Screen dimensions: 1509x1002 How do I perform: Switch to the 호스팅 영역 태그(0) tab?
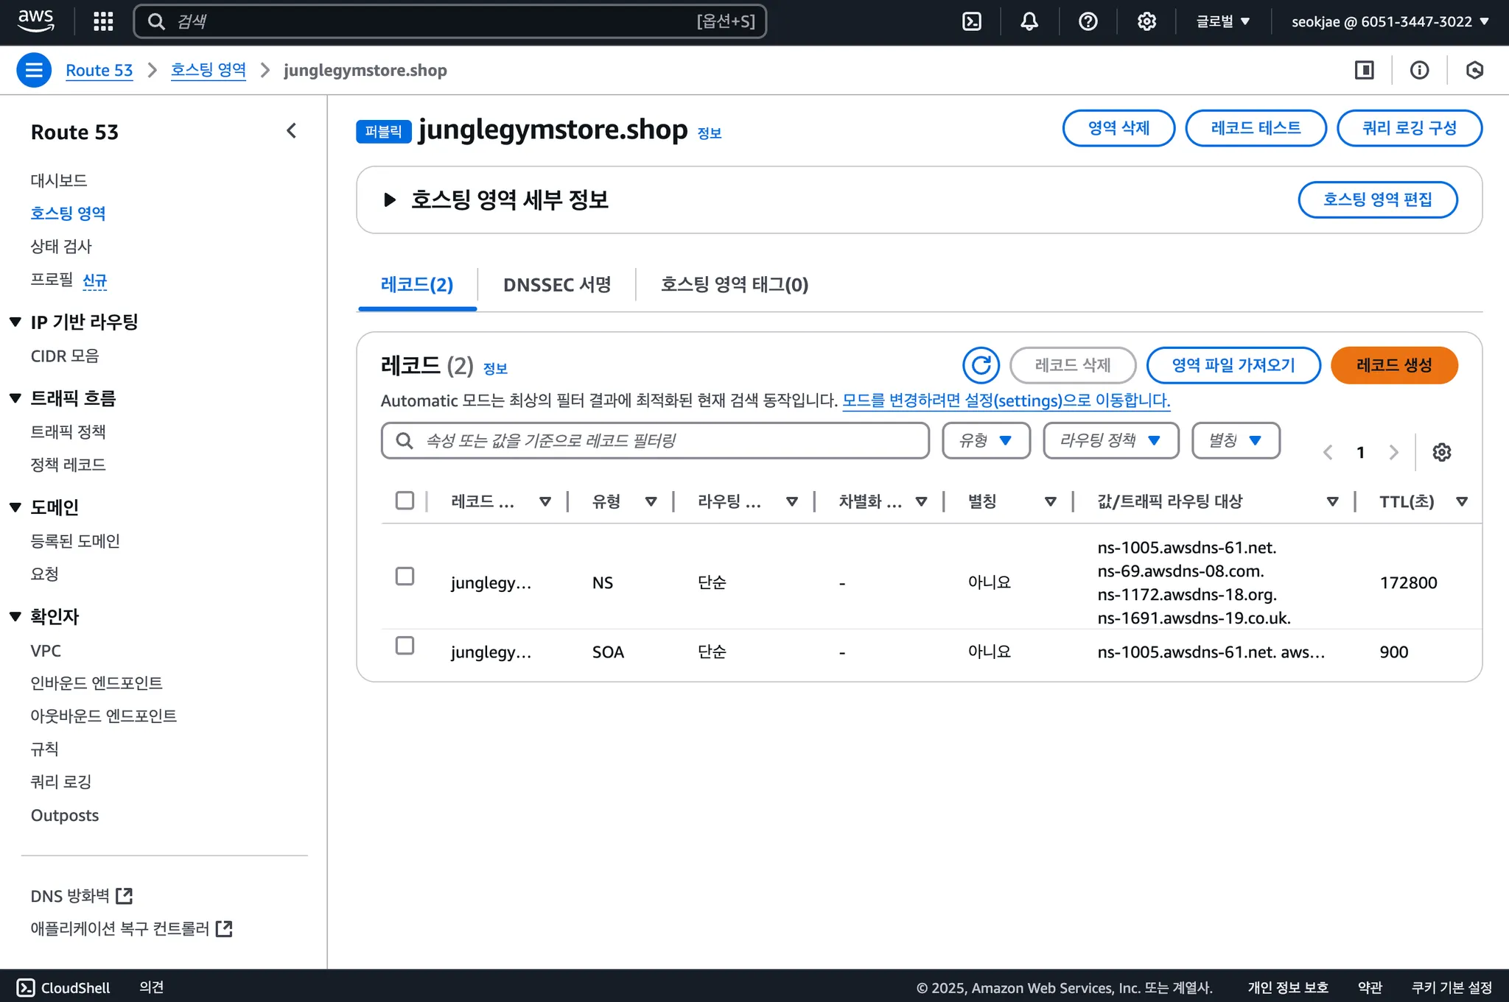click(x=734, y=285)
